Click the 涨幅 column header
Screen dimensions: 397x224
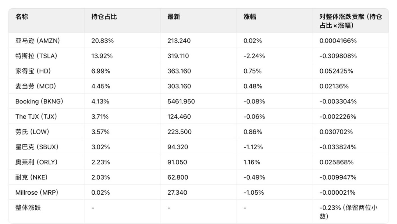click(x=250, y=17)
